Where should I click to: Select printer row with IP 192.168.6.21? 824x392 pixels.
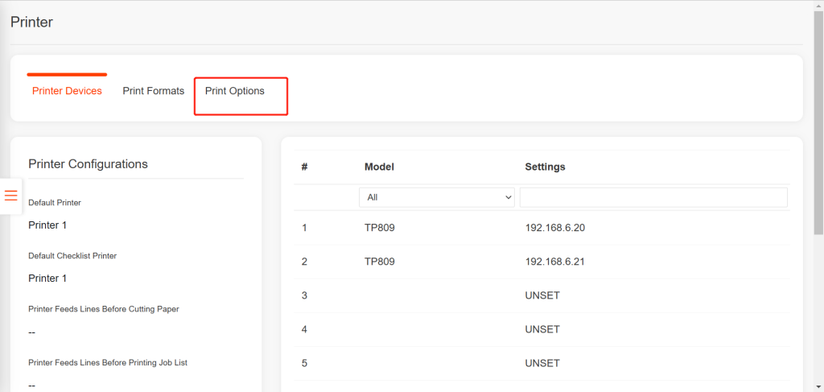point(554,262)
